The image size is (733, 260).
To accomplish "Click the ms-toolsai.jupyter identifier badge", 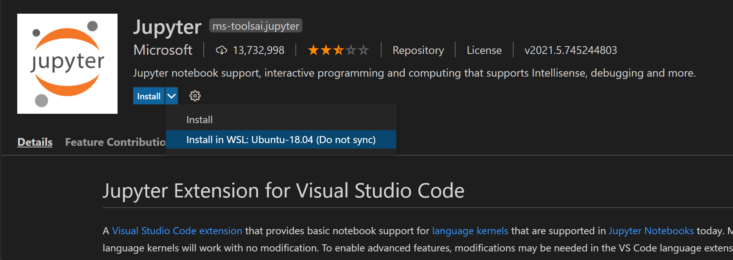I will click(x=256, y=26).
